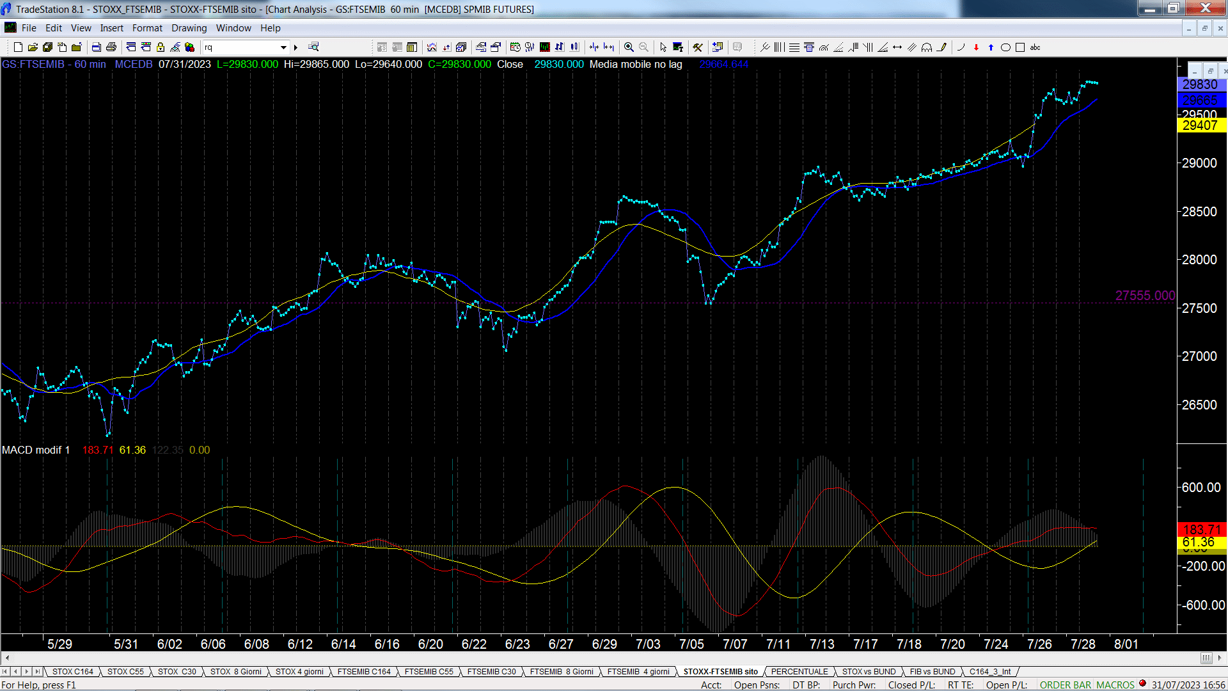Switch to the STOX vs BUND tab
1228x691 pixels.
click(869, 671)
